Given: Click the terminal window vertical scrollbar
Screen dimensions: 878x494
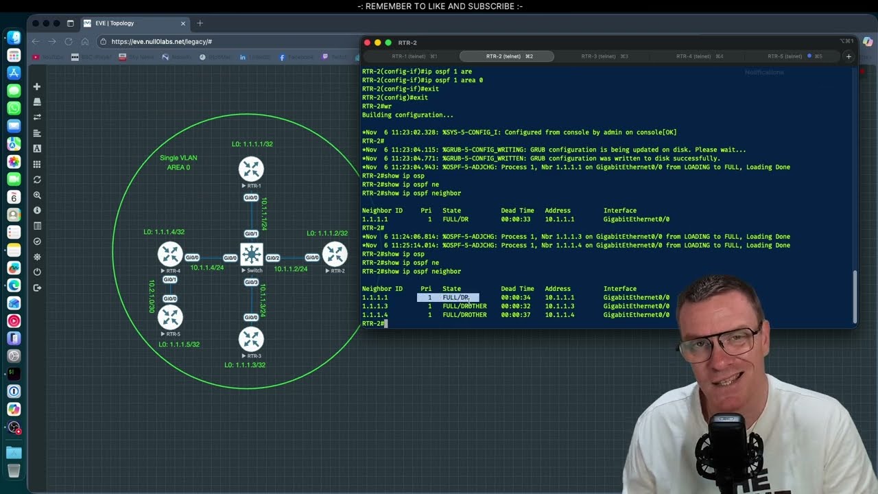Looking at the screenshot, I should tap(854, 297).
